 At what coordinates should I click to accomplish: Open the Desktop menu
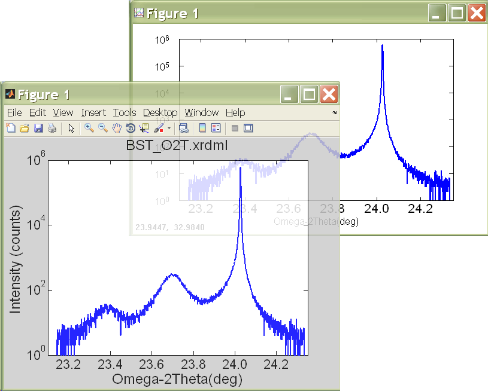coord(160,112)
